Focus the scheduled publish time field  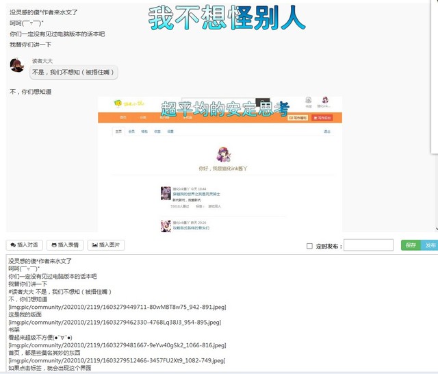point(368,245)
